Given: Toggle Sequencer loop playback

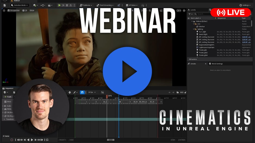Looking at the screenshot, I should (47, 140).
